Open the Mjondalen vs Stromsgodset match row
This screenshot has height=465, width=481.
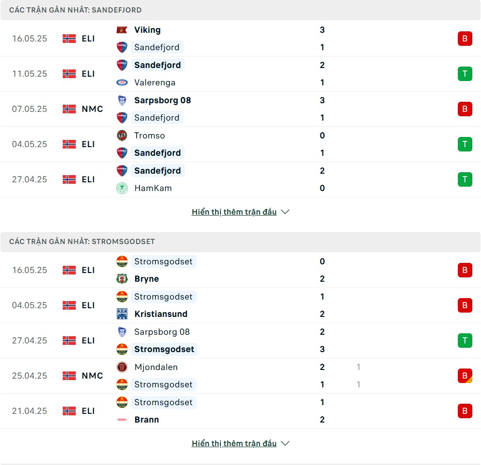[240, 376]
